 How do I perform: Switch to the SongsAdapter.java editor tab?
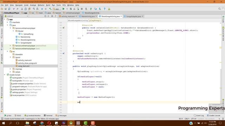click(x=134, y=16)
